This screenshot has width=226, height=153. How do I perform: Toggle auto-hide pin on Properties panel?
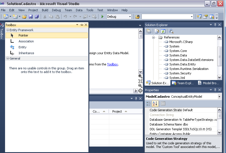click(215, 90)
